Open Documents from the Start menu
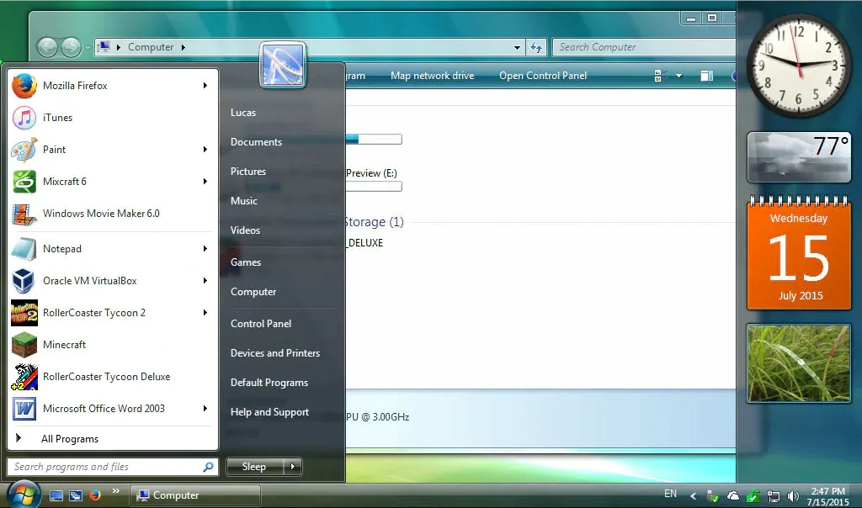The image size is (862, 508). tap(256, 141)
